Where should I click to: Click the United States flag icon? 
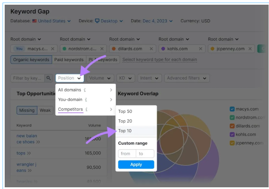coord(35,21)
